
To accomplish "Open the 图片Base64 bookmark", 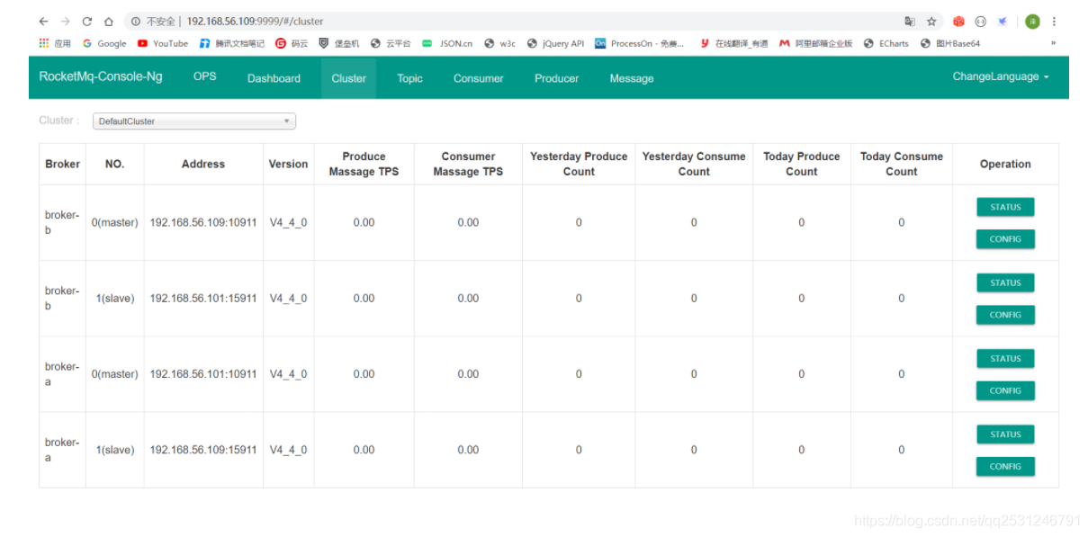I will tap(950, 43).
